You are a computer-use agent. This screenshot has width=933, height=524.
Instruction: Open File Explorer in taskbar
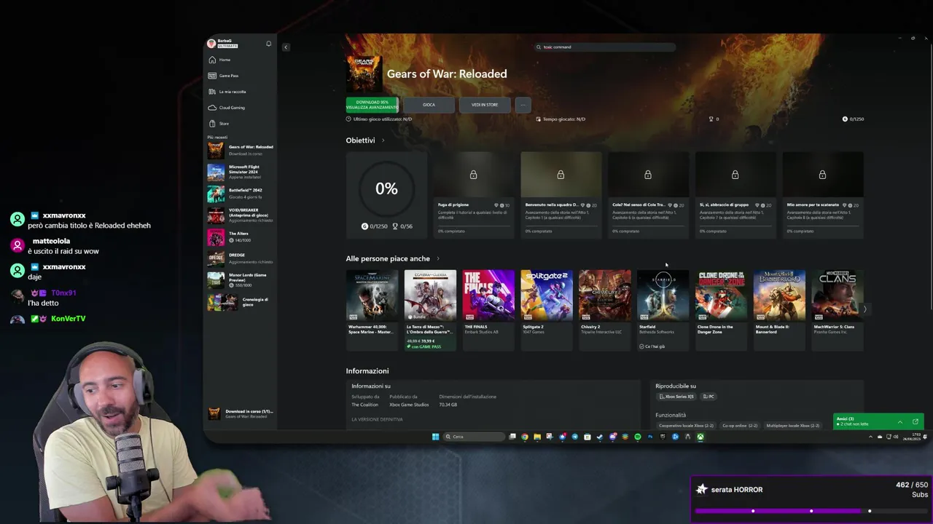point(537,437)
